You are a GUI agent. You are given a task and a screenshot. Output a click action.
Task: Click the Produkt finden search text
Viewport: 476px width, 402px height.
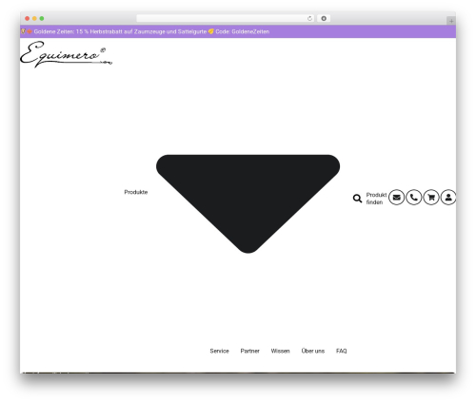(376, 199)
